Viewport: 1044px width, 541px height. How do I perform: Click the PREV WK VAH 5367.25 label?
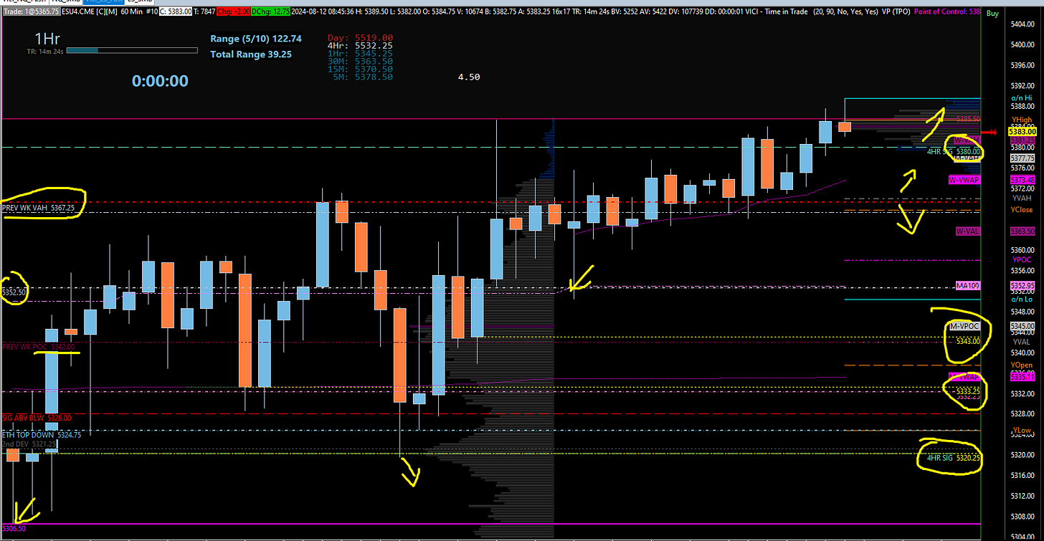(38, 208)
